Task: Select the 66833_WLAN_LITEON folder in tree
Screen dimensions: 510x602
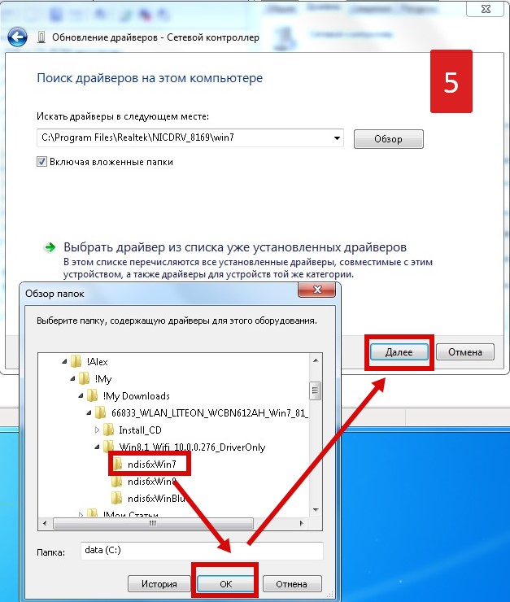Action: 210,412
